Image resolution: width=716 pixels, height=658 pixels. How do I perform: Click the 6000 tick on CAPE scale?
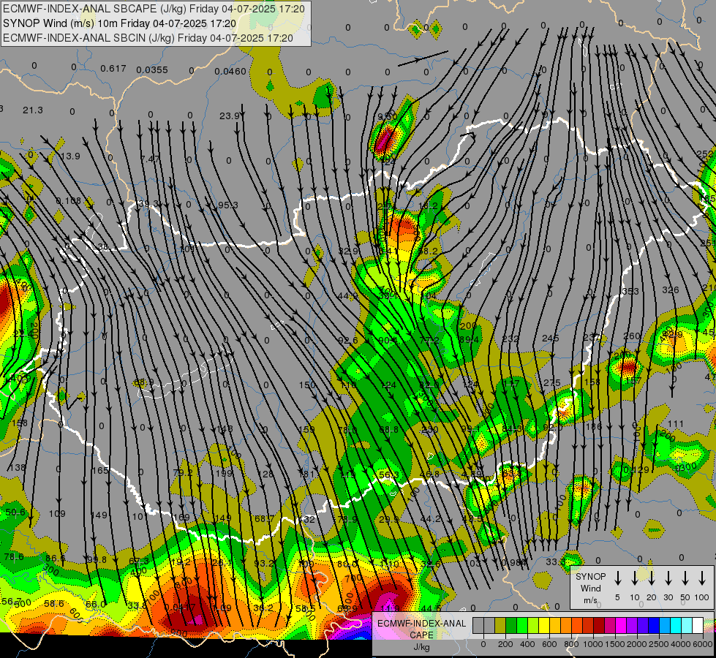click(703, 644)
